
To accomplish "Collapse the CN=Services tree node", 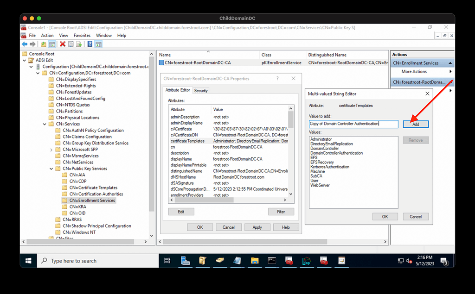I will pos(45,124).
